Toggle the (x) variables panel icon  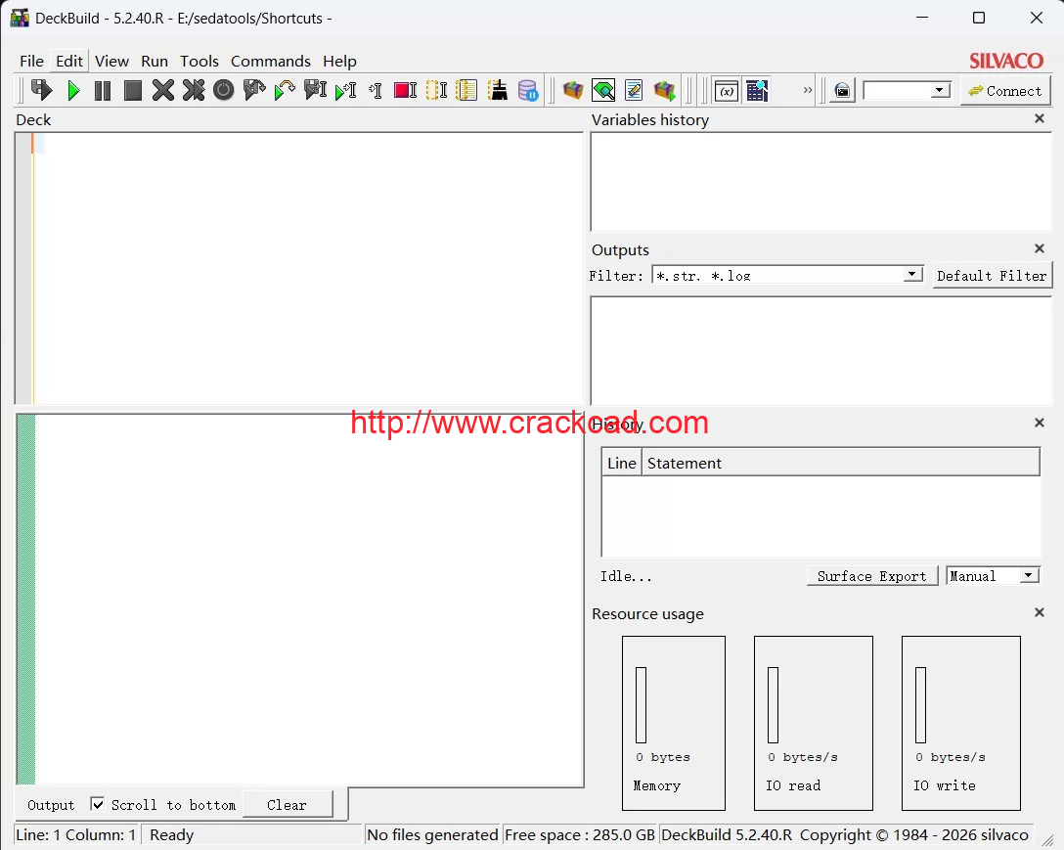pyautogui.click(x=727, y=90)
